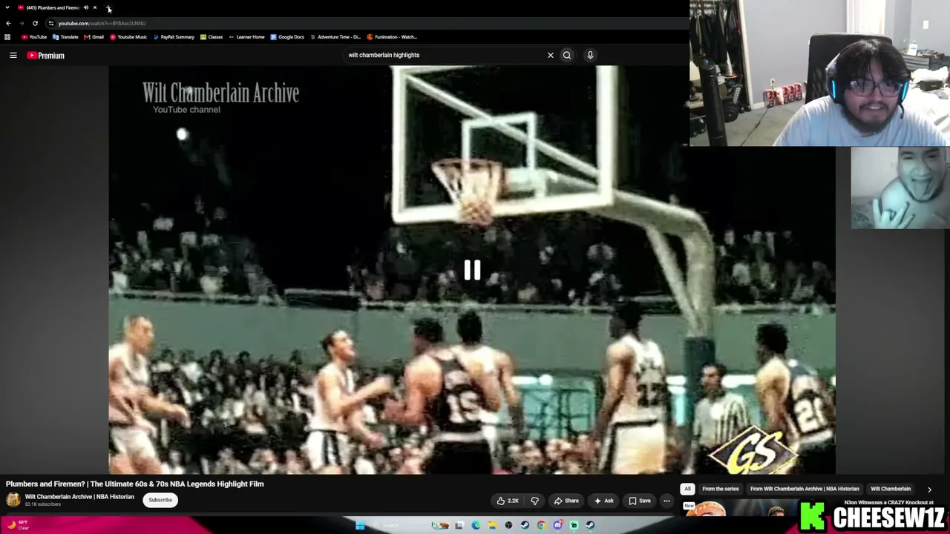Open the Google Docs bookmark
Viewport: 950px width, 534px height.
click(287, 37)
